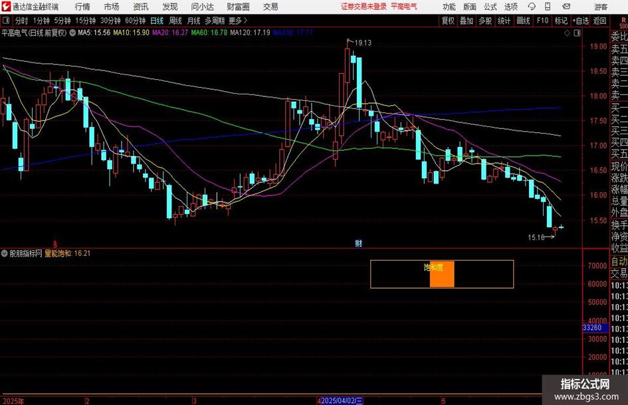628x405 pixels.
Task: Click the 财 marker on the chart
Action: [x=358, y=243]
